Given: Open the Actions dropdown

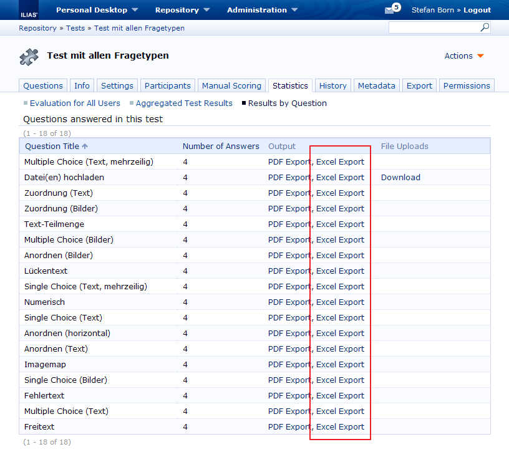Looking at the screenshot, I should [x=464, y=56].
